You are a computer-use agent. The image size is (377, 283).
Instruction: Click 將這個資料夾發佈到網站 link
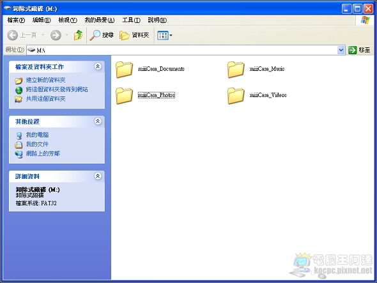(57, 89)
